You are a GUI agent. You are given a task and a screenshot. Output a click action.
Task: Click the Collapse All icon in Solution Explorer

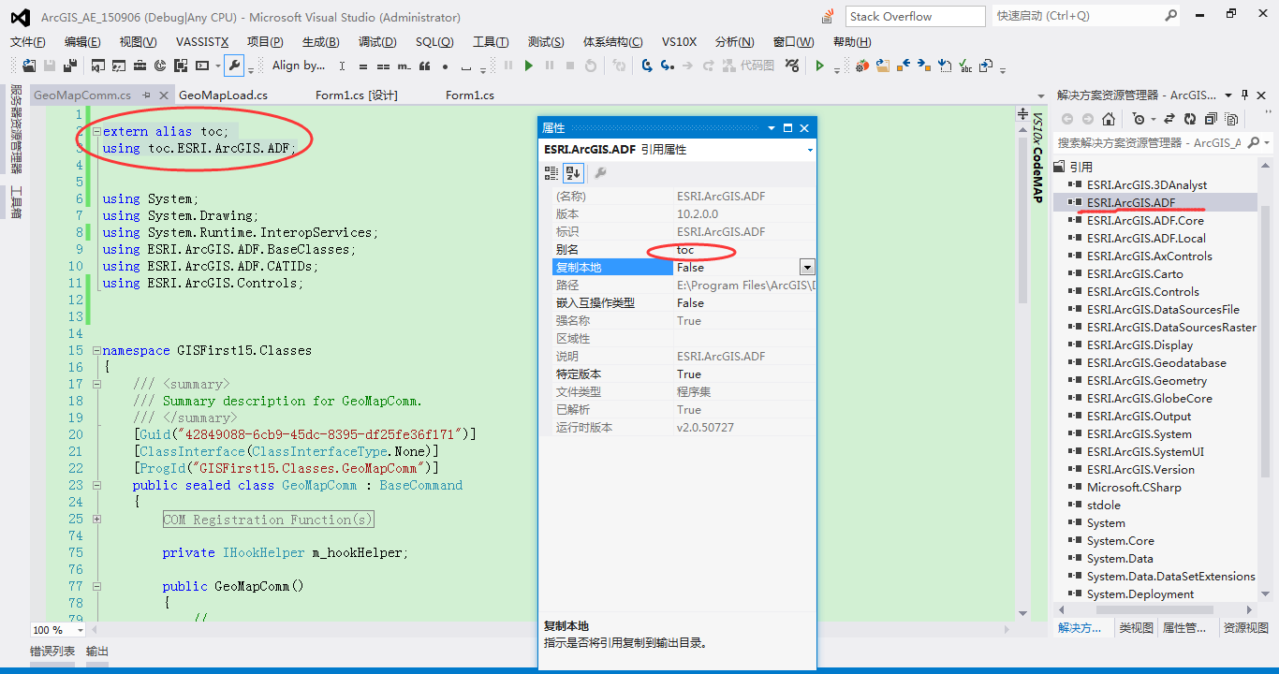coord(1211,119)
